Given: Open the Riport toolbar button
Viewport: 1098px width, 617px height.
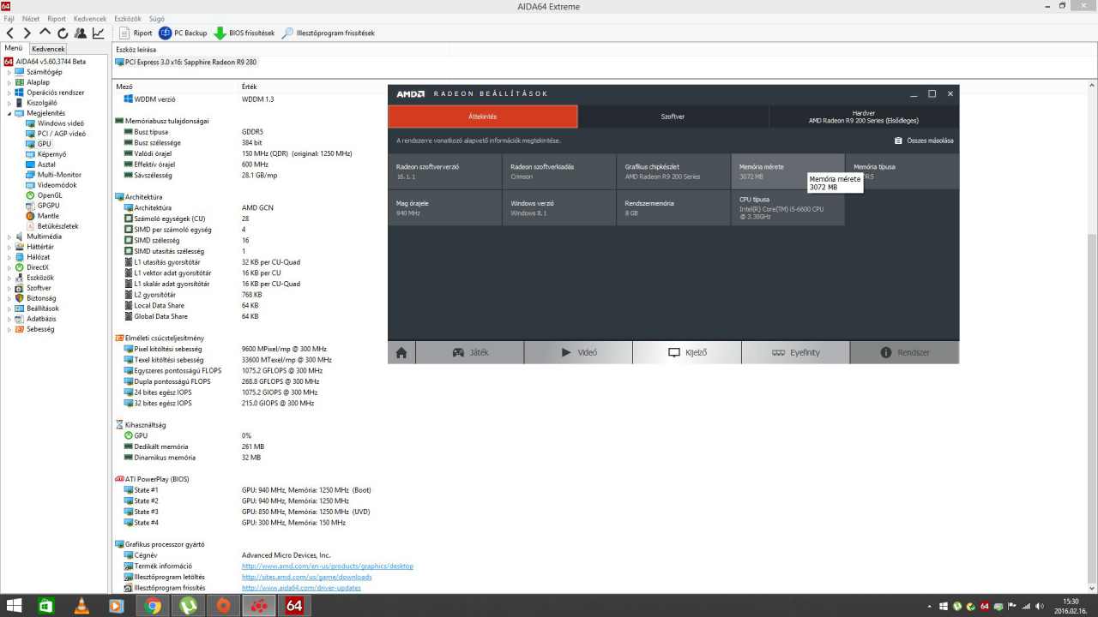Looking at the screenshot, I should [135, 33].
